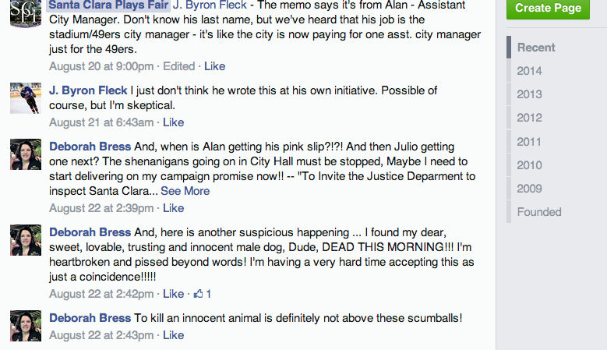Image resolution: width=607 pixels, height=350 pixels.
Task: Open the August 22 at 2:42pm timestamp
Action: (101, 294)
